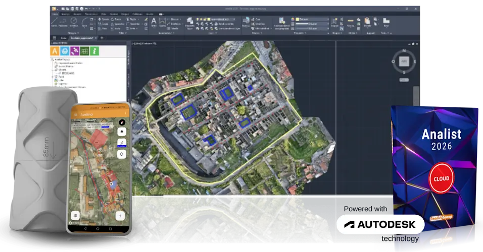The image size is (483, 252).
Task: Open the purple satellite panel button
Action: pyautogui.click(x=75, y=51)
